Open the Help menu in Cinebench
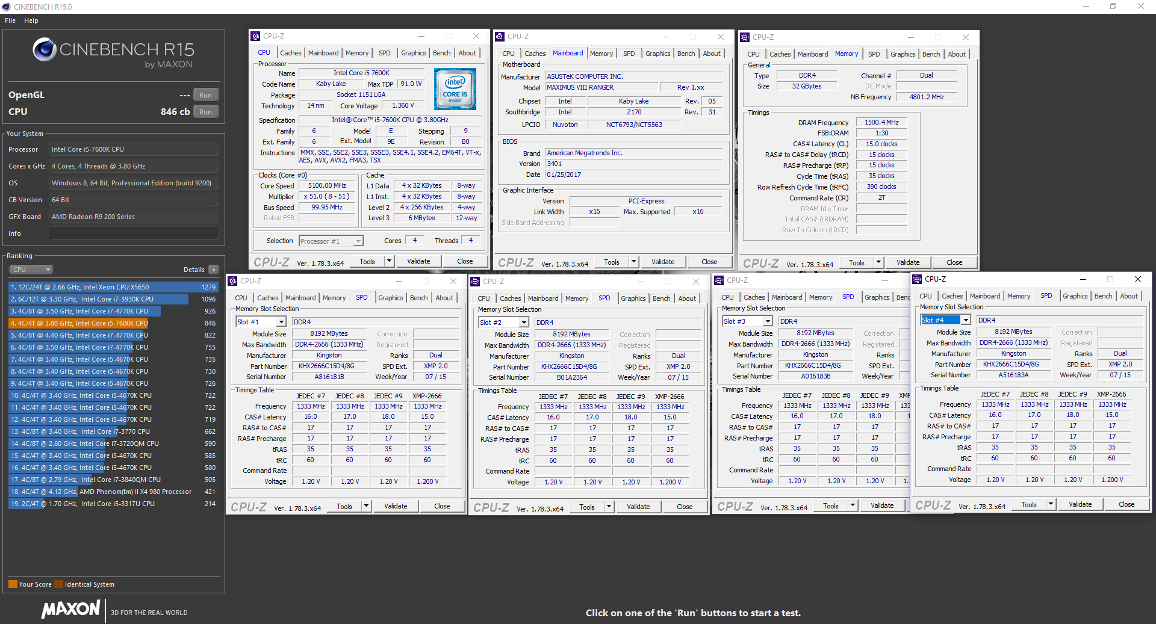This screenshot has width=1156, height=624. click(x=31, y=20)
